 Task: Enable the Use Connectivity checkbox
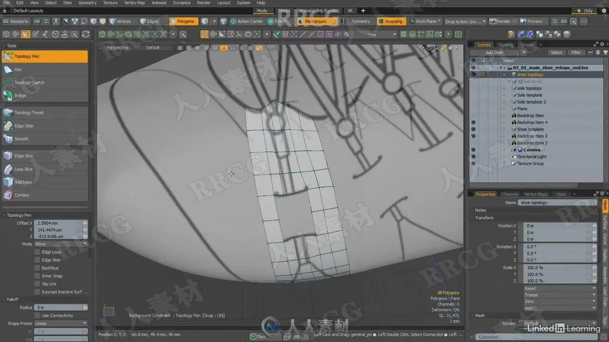coord(37,315)
